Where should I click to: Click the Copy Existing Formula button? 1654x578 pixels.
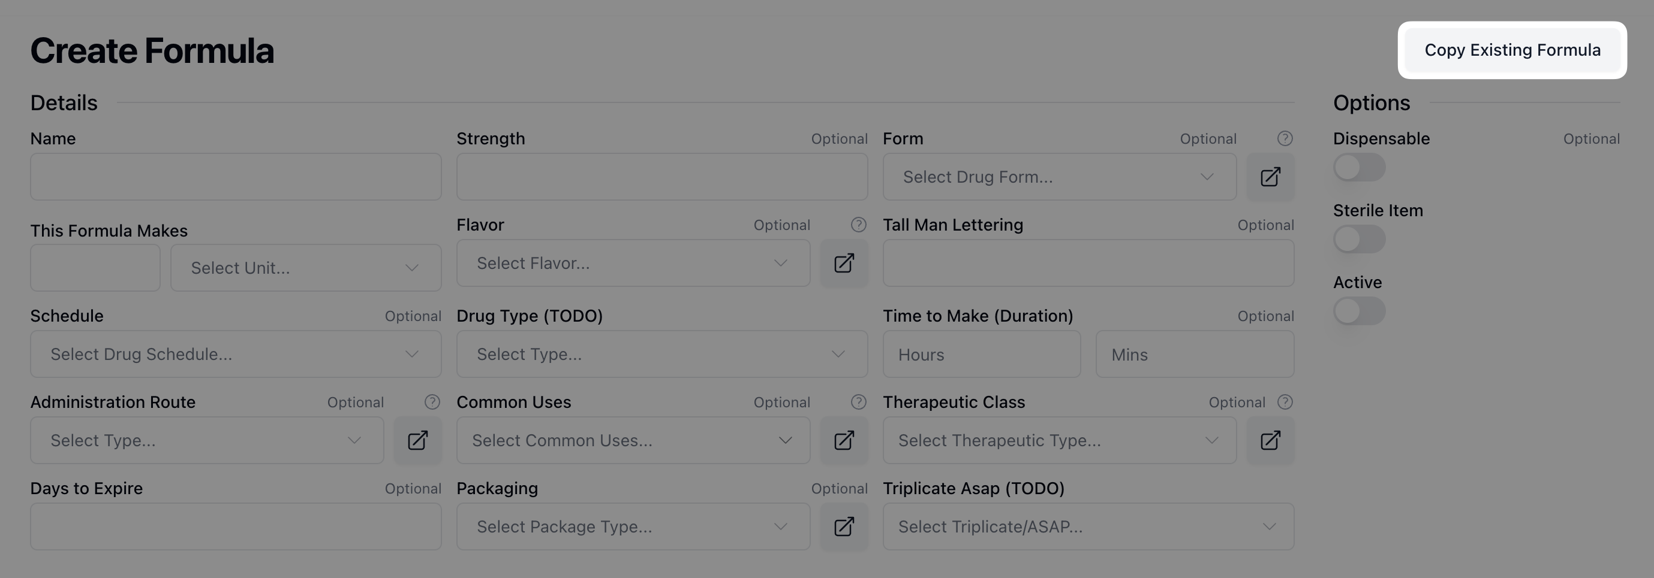[x=1512, y=50]
